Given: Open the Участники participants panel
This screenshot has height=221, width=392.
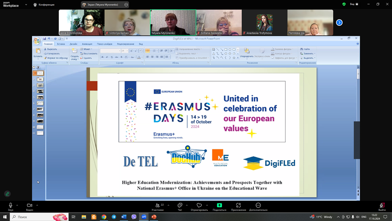Looking at the screenshot, I should point(157,206).
